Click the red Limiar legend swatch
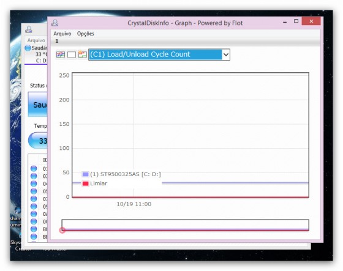The width and height of the screenshot is (343, 271). point(85,184)
